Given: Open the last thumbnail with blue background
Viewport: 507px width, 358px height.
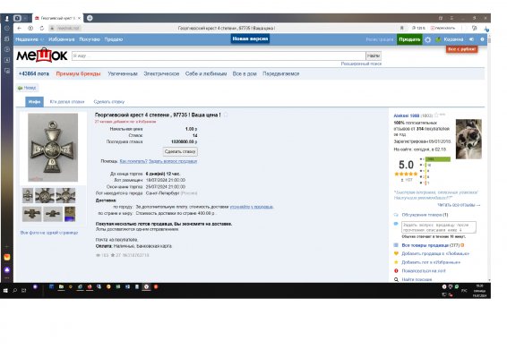Looking at the screenshot, I should (x=70, y=214).
